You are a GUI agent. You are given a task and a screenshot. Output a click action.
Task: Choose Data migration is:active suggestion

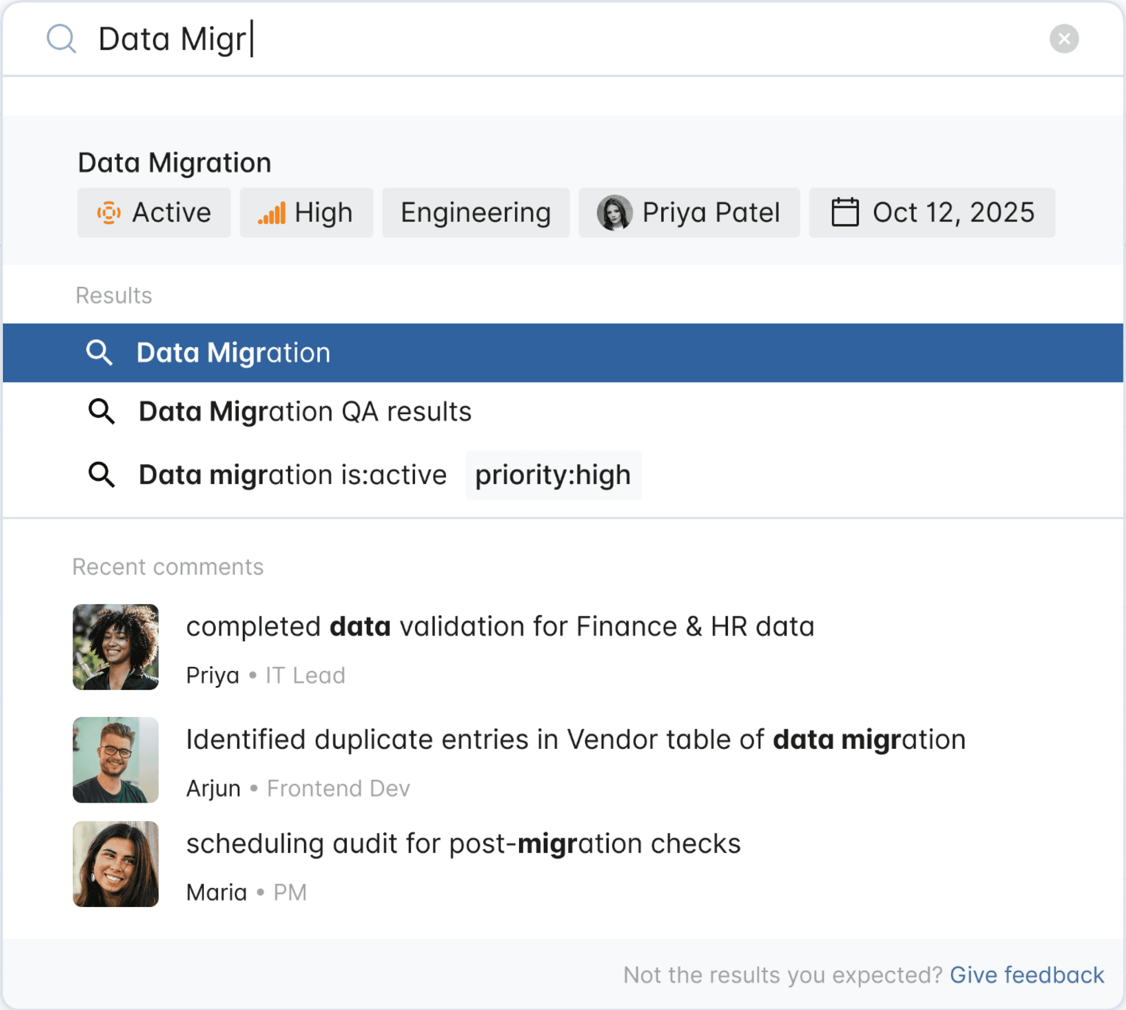pyautogui.click(x=293, y=475)
